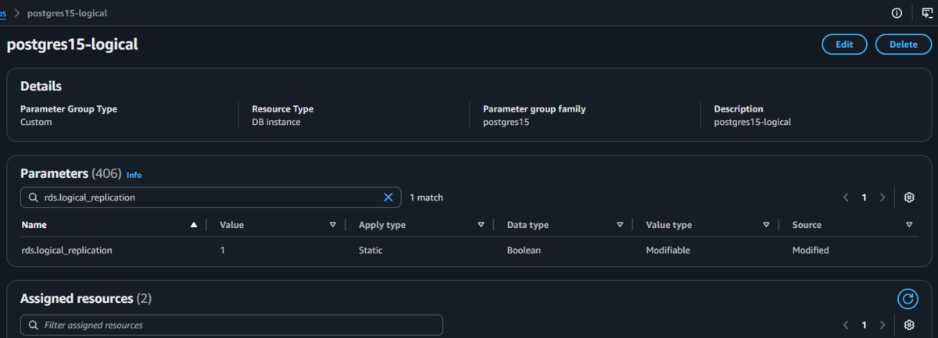Click the magnifier icon in assigned resources filter
The width and height of the screenshot is (938, 338).
coord(34,325)
